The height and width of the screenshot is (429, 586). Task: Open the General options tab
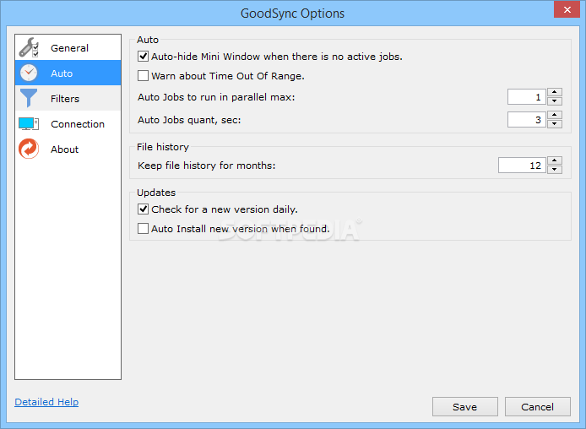click(68, 48)
